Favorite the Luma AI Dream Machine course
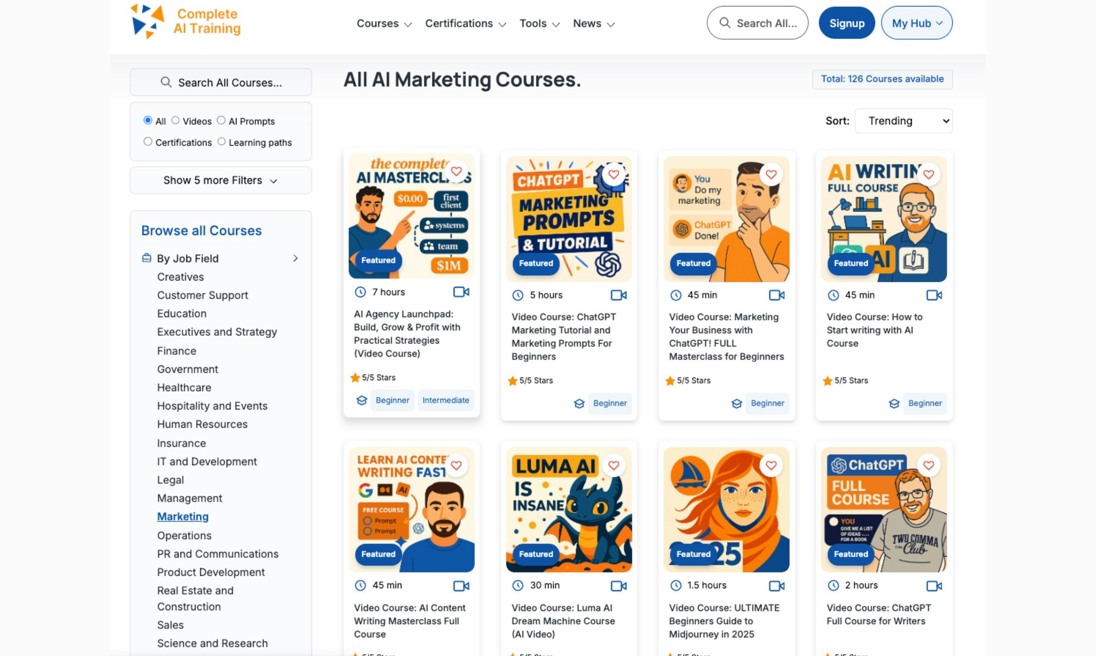The height and width of the screenshot is (656, 1096). tap(614, 465)
